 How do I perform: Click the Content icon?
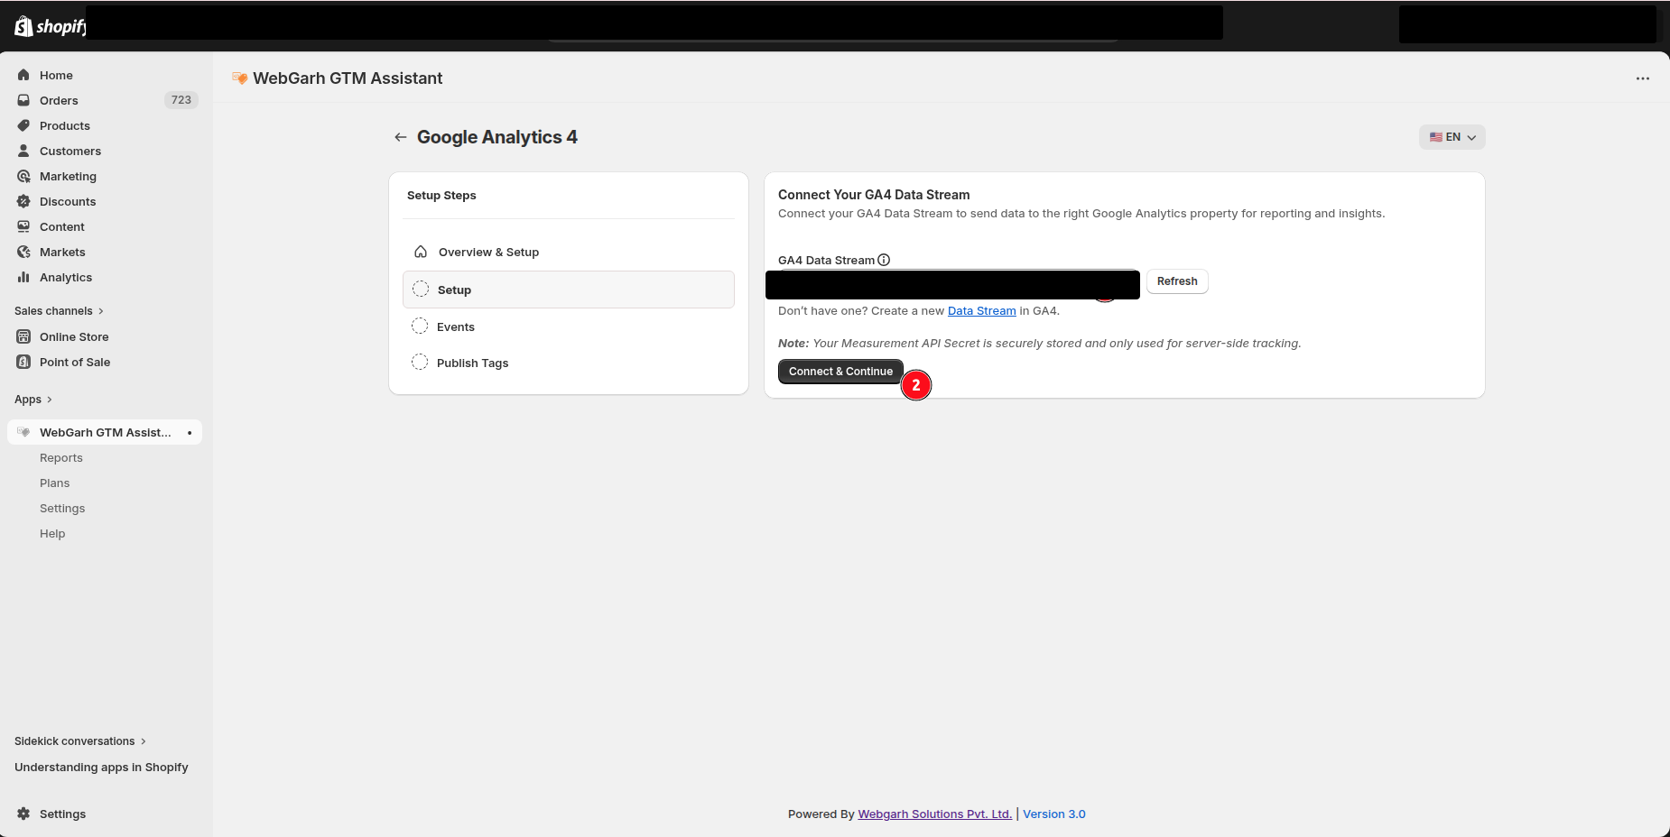pyautogui.click(x=23, y=226)
